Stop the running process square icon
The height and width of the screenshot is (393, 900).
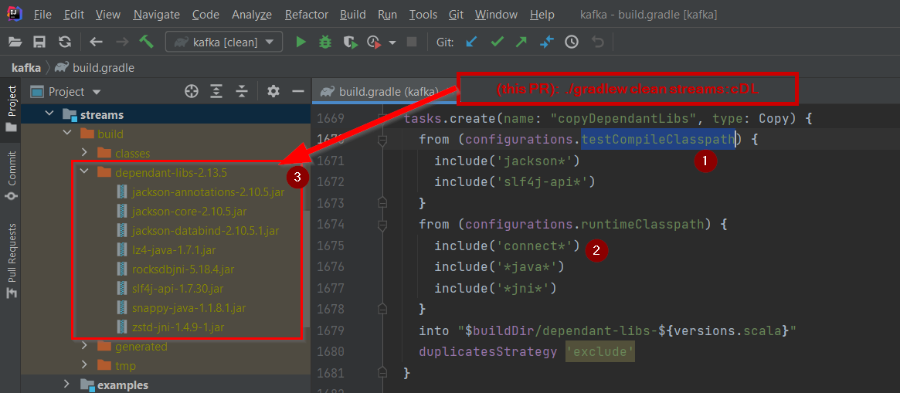(412, 42)
